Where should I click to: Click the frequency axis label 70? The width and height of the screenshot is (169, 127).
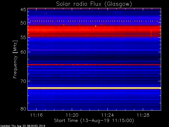pyautogui.click(x=23, y=81)
